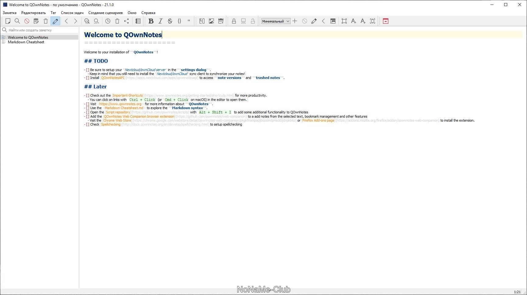Screen dimensions: 527x295
Task: Click the insert icon left of image icon
Action: [202, 21]
